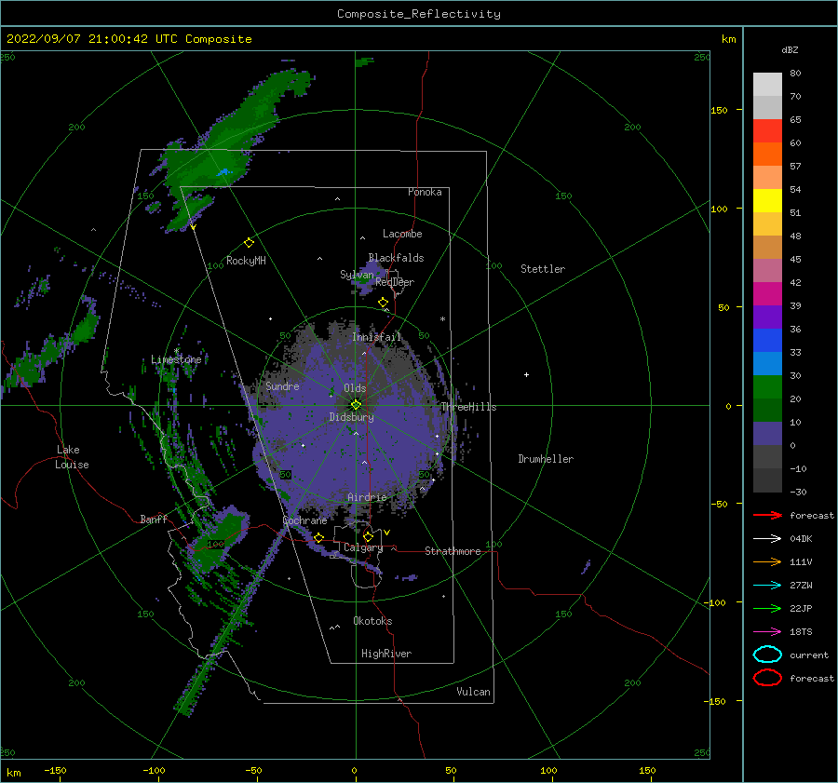Click the Calgary city label
The image size is (838, 783).
click(x=363, y=547)
